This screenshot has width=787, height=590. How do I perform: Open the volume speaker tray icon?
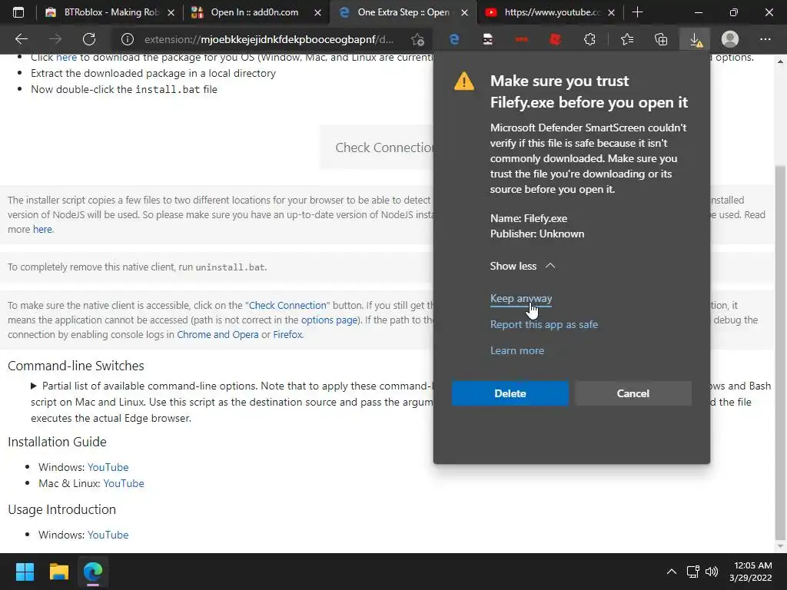tap(711, 572)
